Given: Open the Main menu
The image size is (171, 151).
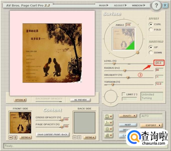Looking at the screenshot, I should (103, 5).
